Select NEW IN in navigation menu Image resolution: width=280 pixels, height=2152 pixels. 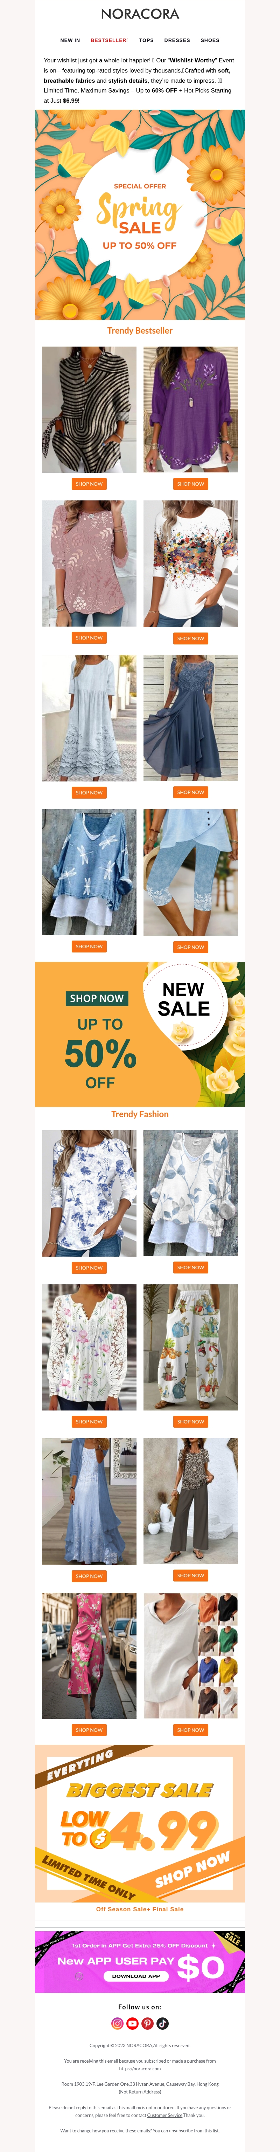pyautogui.click(x=70, y=40)
